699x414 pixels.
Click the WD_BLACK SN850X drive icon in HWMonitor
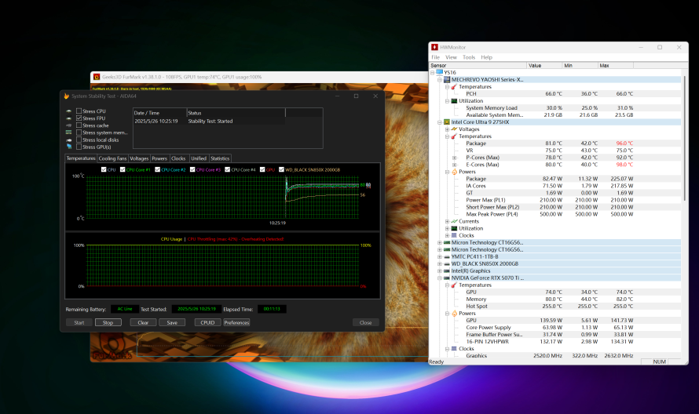coord(445,263)
